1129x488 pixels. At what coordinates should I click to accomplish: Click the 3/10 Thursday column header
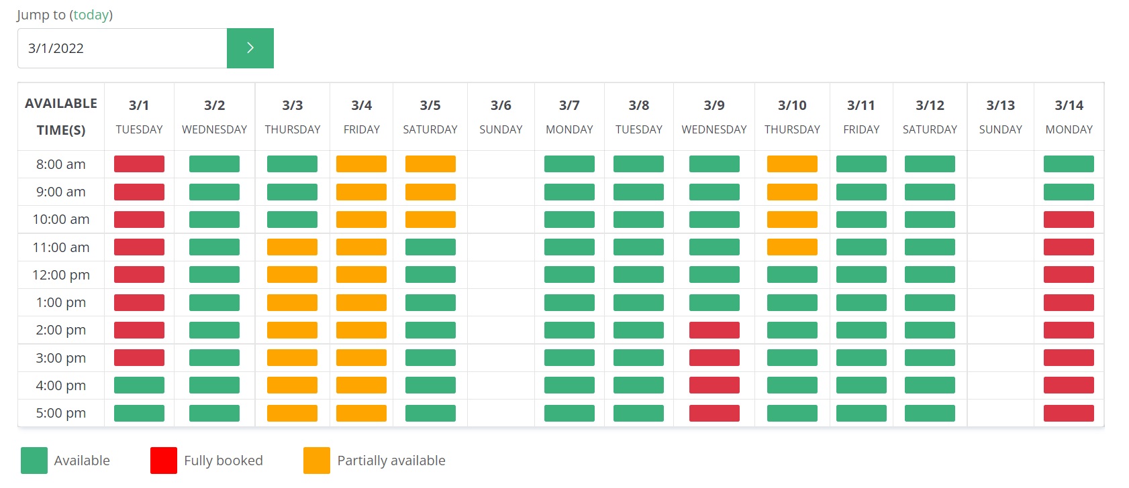click(792, 117)
